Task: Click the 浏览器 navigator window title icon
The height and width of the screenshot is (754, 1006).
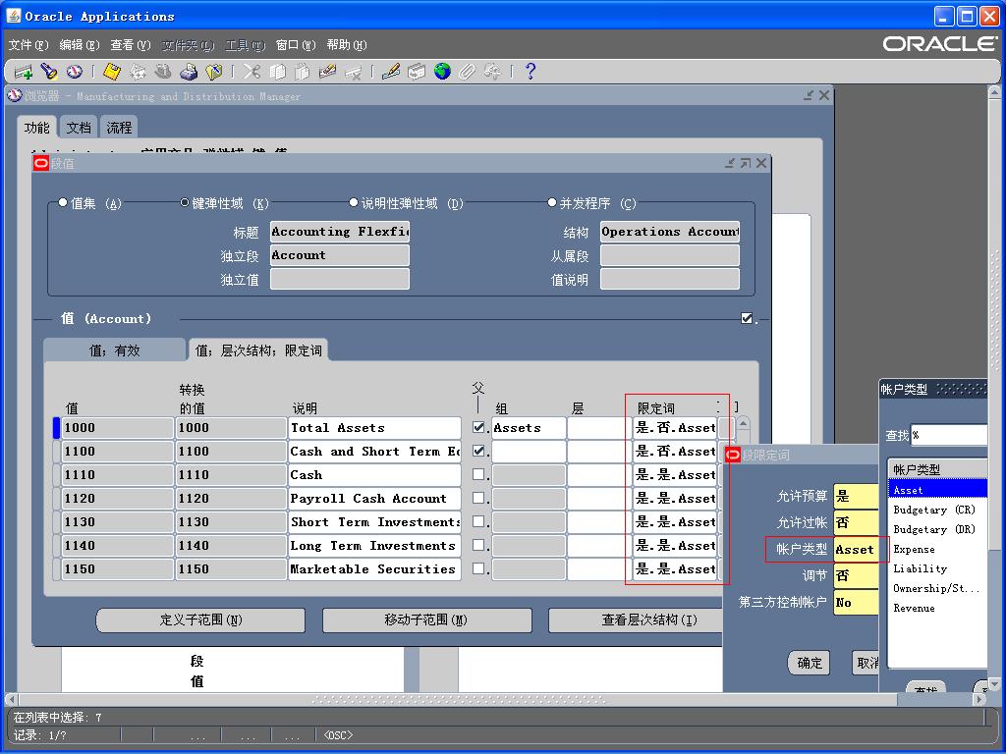Action: coord(15,96)
